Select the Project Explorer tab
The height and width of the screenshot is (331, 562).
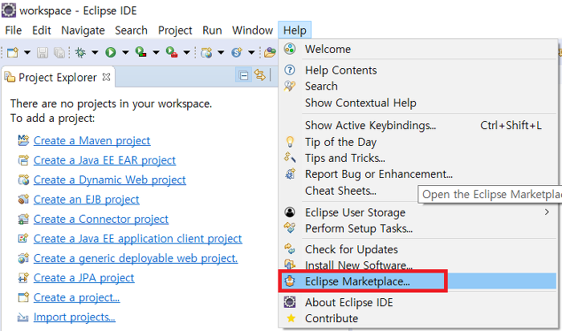[57, 77]
